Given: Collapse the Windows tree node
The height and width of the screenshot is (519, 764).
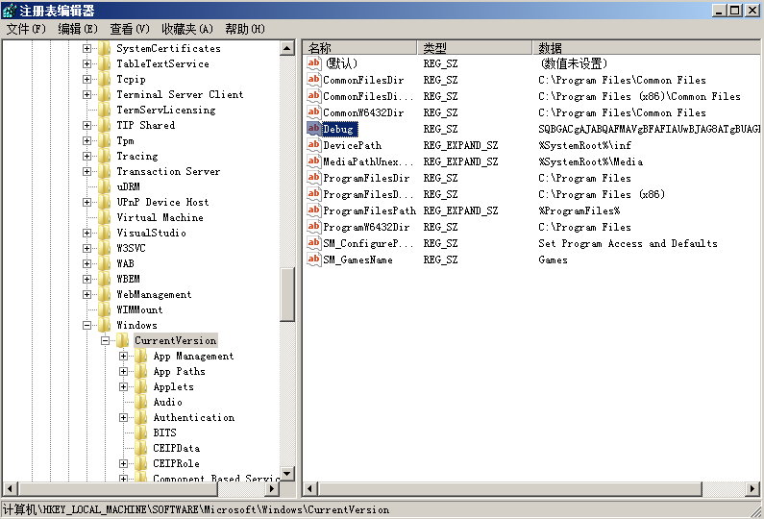Looking at the screenshot, I should (x=87, y=325).
